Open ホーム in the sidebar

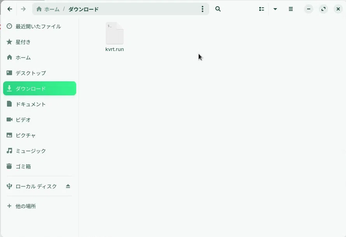40,58
